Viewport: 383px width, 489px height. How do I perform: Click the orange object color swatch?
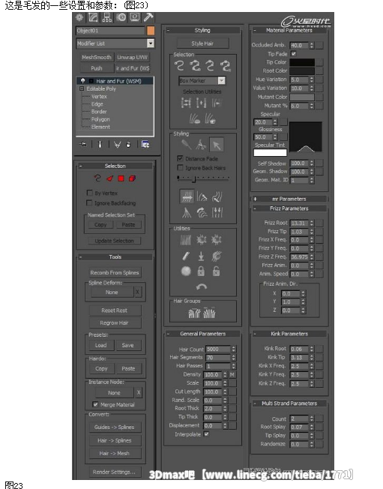point(151,31)
